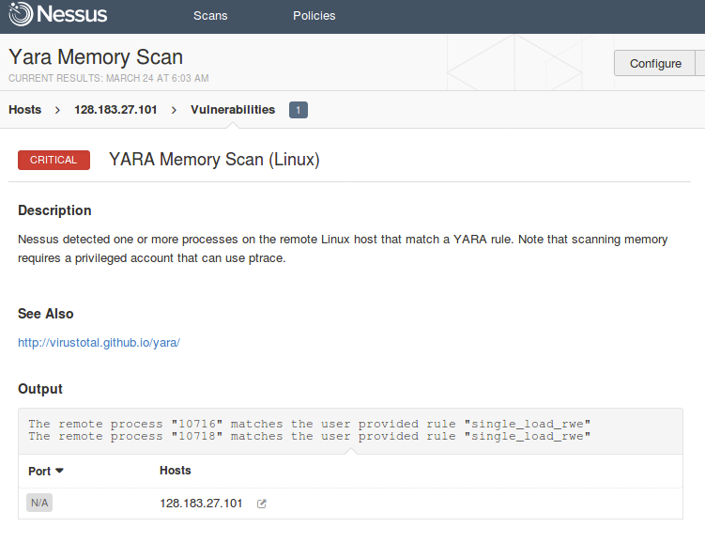The width and height of the screenshot is (705, 543).
Task: Open the virustotal yara link
Action: (x=99, y=342)
